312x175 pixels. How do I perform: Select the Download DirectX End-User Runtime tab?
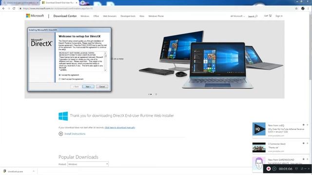pyautogui.click(x=59, y=2)
